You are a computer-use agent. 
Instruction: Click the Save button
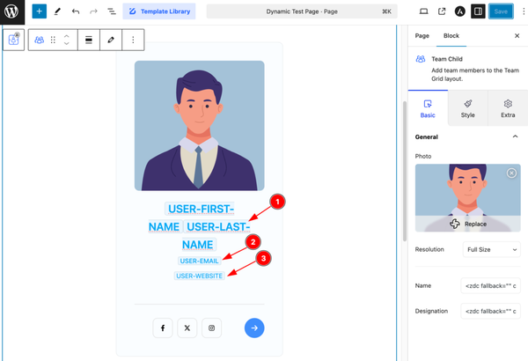pos(501,11)
